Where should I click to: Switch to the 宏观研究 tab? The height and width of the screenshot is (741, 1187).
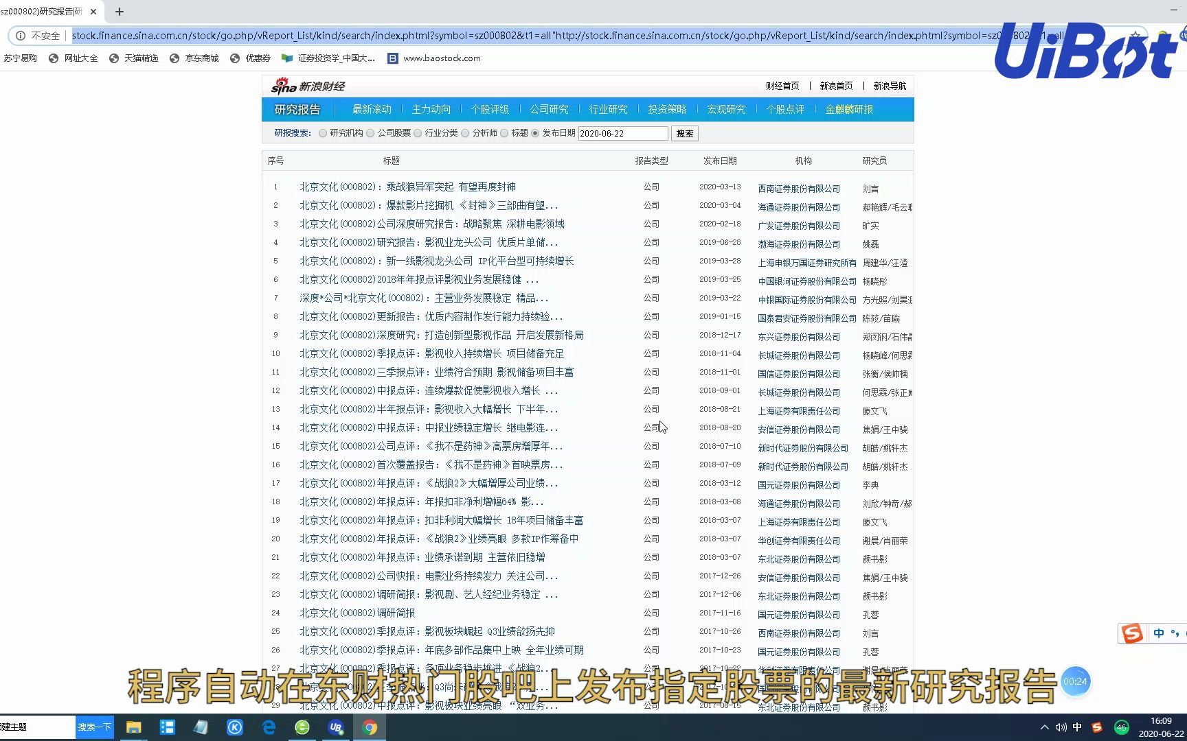click(726, 110)
